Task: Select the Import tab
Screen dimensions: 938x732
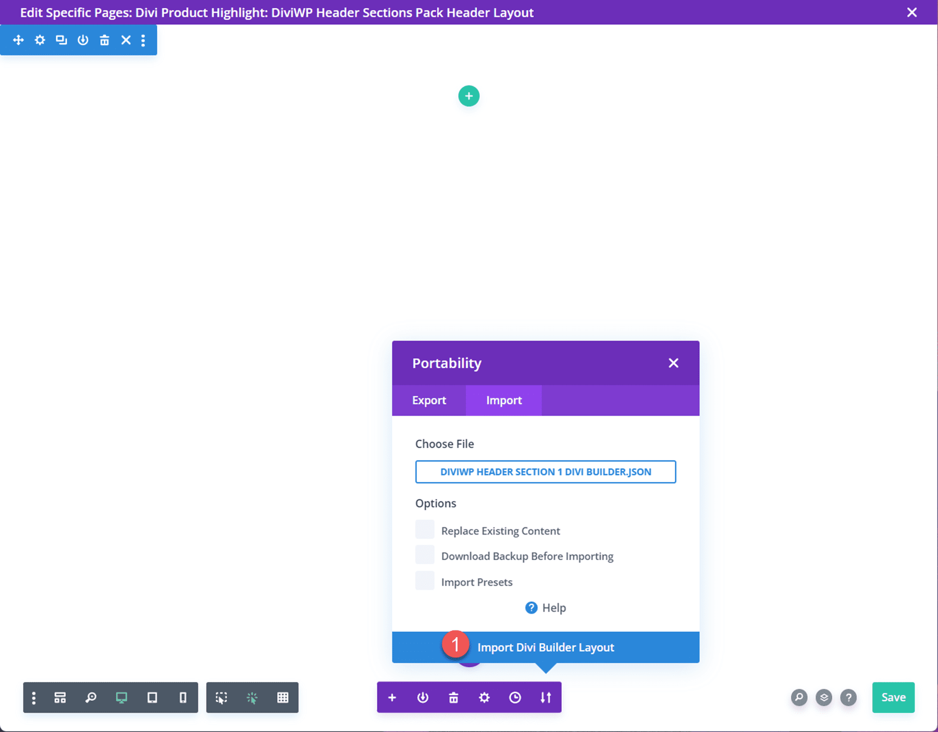Action: coord(503,400)
